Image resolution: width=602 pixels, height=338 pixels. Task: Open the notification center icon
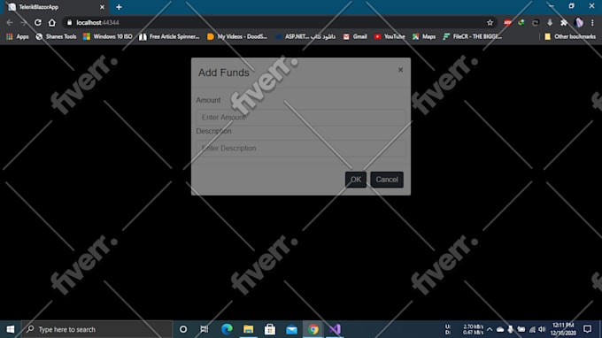[x=588, y=329]
